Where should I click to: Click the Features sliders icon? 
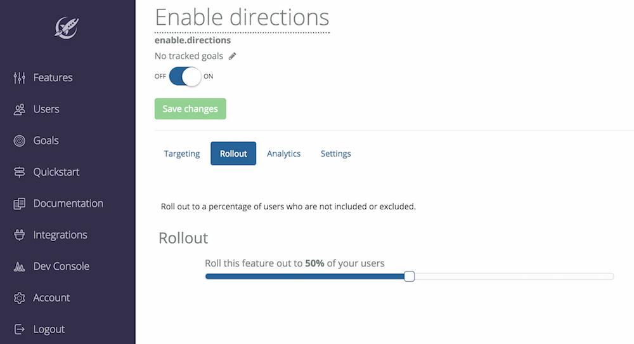pos(19,78)
